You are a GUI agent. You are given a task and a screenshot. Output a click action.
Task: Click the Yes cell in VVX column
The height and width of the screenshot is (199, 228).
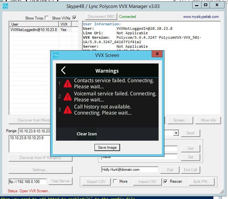click(x=64, y=30)
